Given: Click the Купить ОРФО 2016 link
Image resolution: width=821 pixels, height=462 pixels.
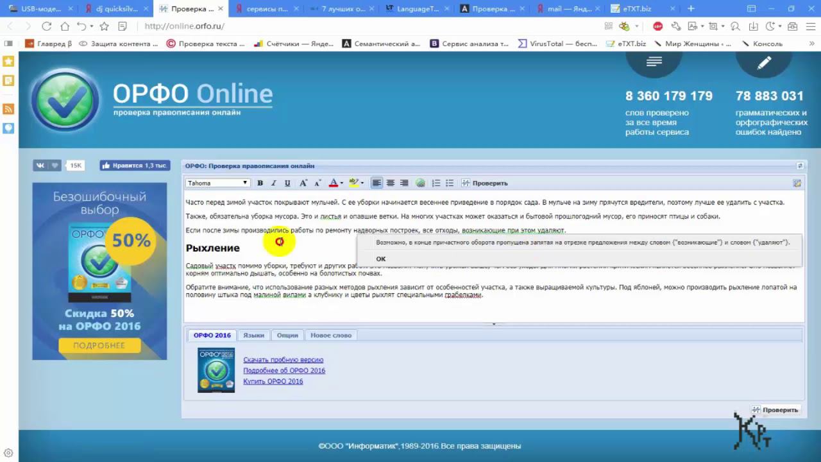Looking at the screenshot, I should 273,381.
